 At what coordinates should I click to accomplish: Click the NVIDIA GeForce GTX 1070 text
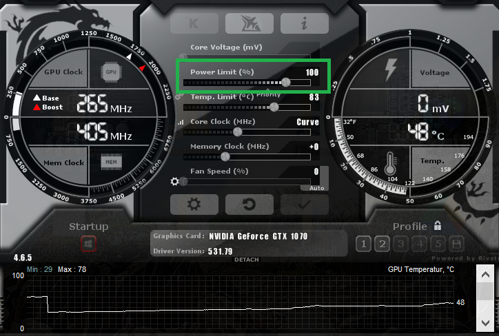(x=258, y=236)
